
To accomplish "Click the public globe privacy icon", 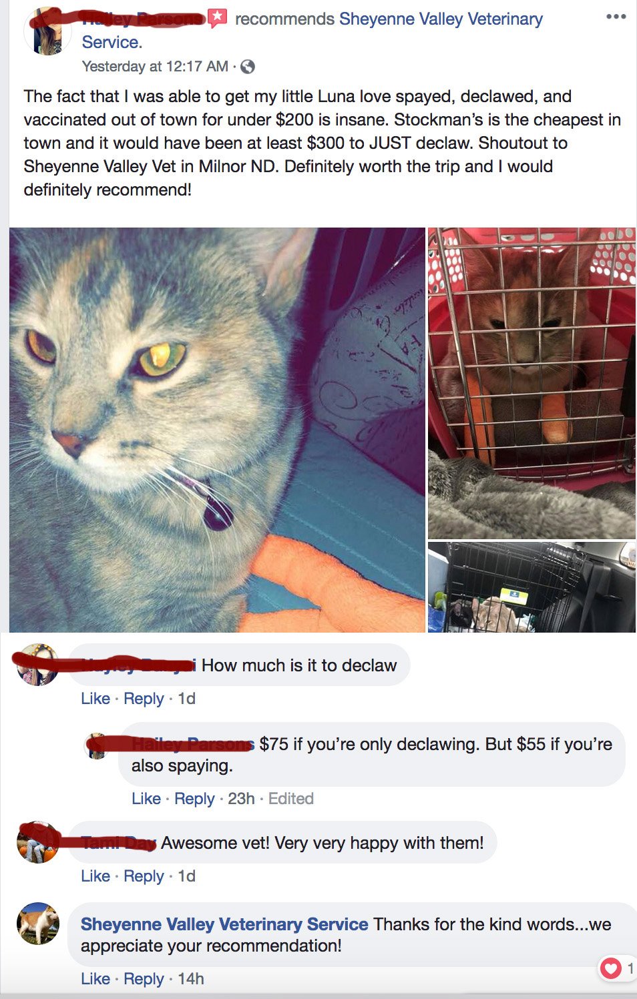I will pyautogui.click(x=247, y=67).
